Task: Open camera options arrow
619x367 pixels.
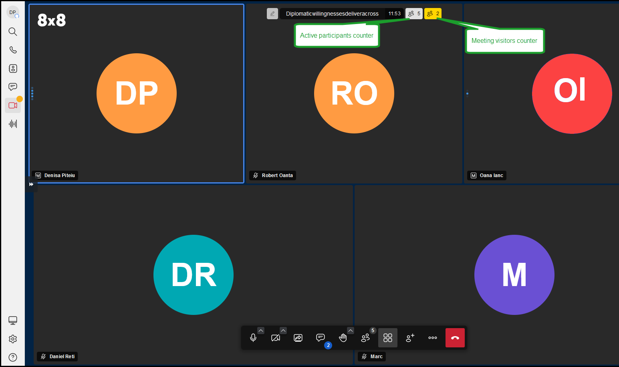Action: point(283,331)
